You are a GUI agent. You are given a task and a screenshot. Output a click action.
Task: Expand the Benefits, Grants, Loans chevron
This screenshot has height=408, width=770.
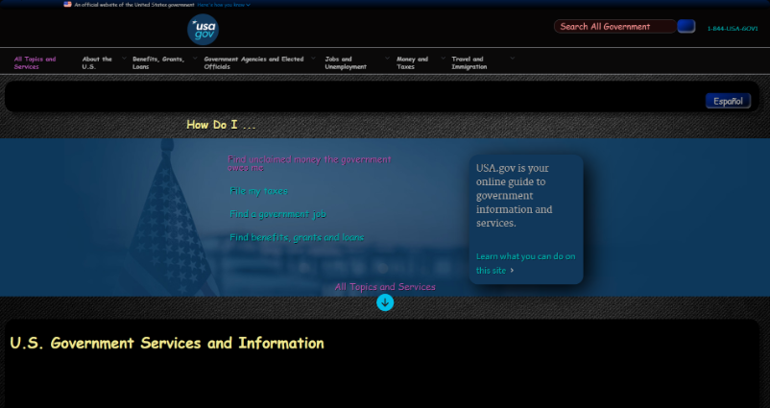195,59
